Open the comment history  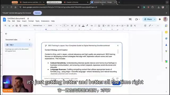coord(130,19)
